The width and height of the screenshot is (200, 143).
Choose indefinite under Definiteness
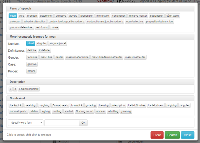[x=44, y=50]
